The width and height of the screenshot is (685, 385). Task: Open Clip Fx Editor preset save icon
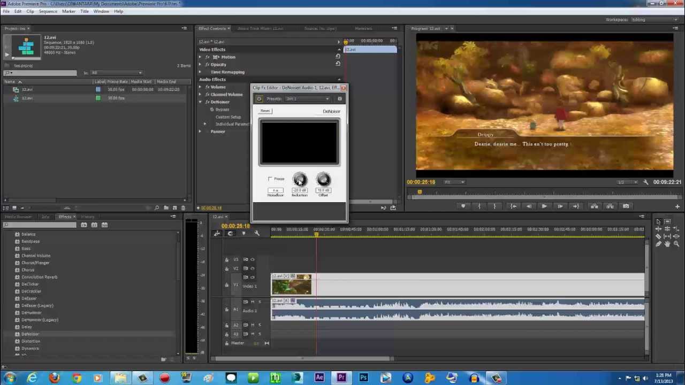(x=339, y=98)
